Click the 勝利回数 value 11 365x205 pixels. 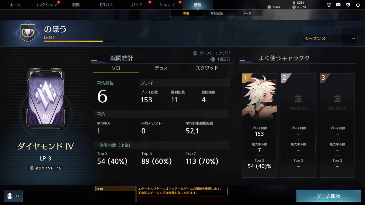pyautogui.click(x=174, y=100)
